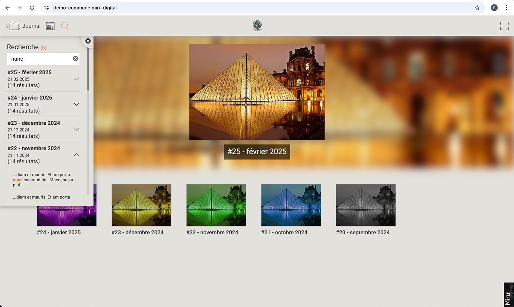Clear the search field text

(75, 59)
